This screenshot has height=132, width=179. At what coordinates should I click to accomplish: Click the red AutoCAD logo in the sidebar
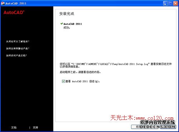pyautogui.click(x=14, y=13)
